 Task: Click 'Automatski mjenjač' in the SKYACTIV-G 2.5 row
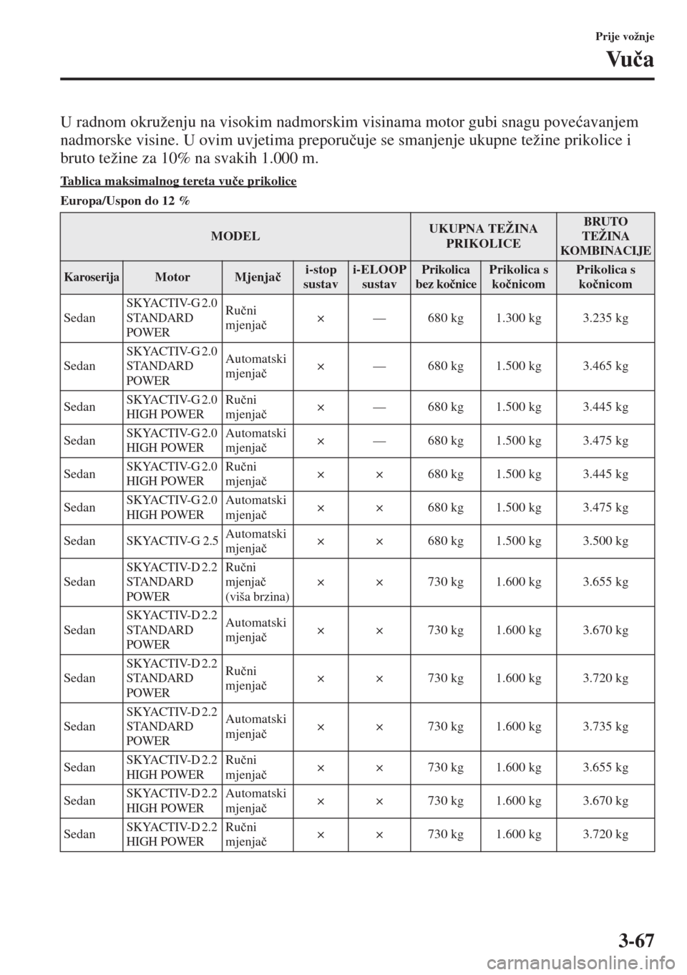(255, 541)
